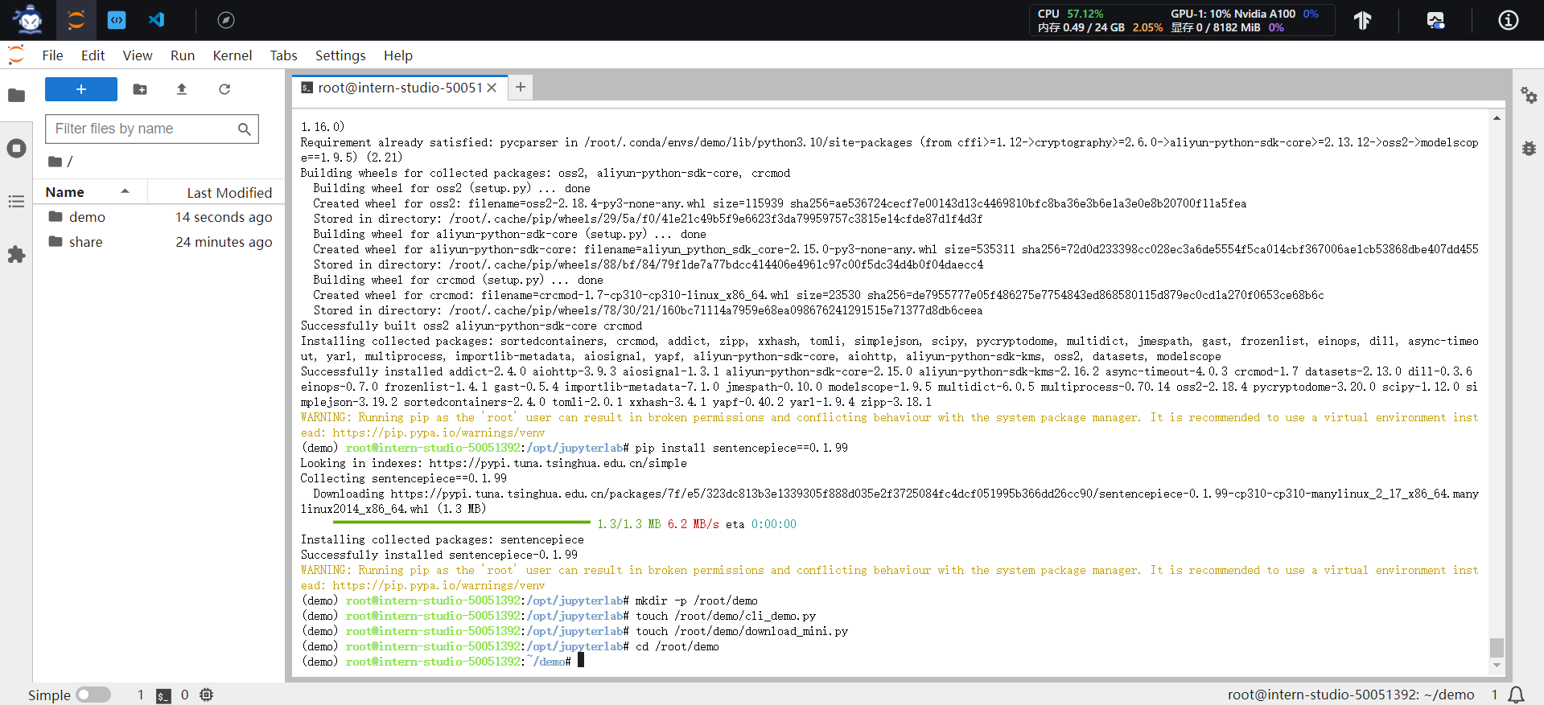The height and width of the screenshot is (705, 1544).
Task: Open the Settings menu
Action: (x=340, y=55)
